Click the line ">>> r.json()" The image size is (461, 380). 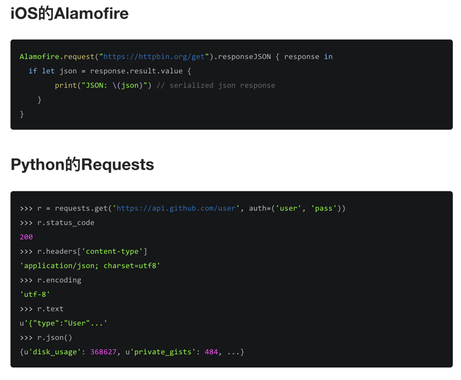click(46, 337)
